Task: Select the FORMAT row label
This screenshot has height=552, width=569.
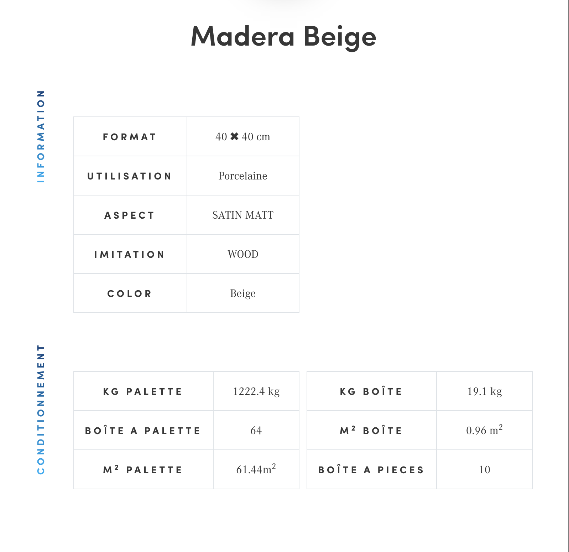Action: click(x=130, y=137)
